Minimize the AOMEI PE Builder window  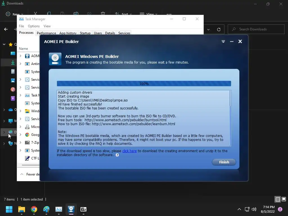(232, 42)
